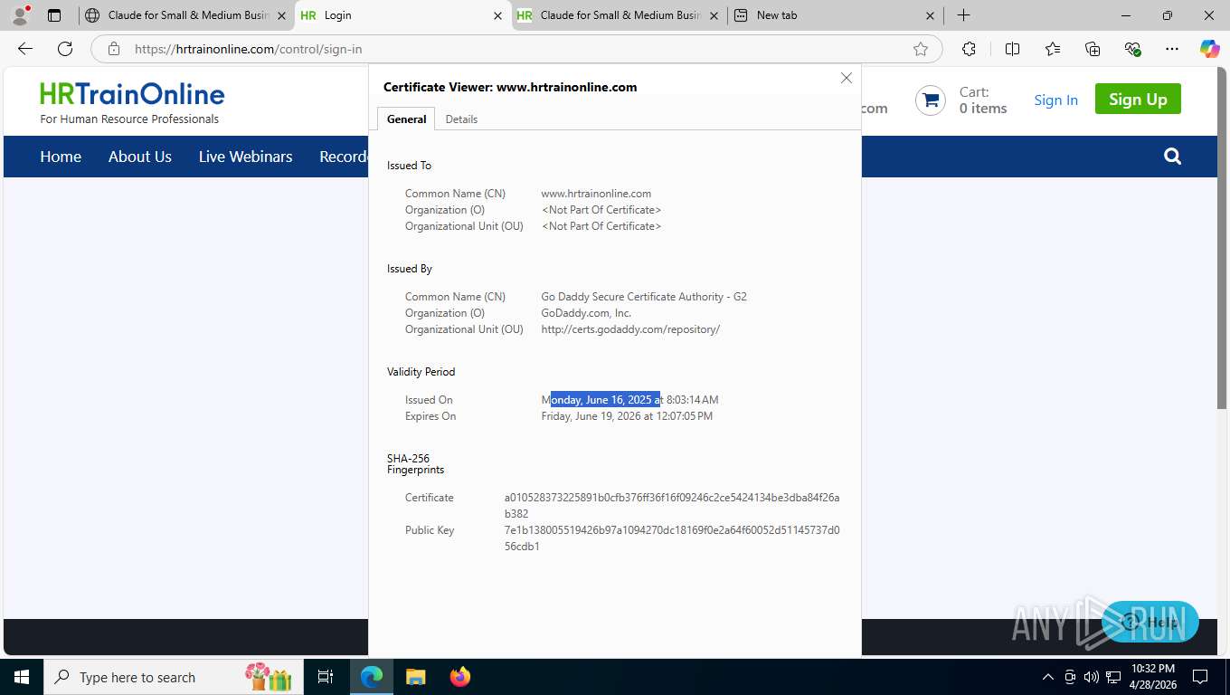Open Home in site navigation
Viewport: 1230px width, 695px height.
coord(61,157)
